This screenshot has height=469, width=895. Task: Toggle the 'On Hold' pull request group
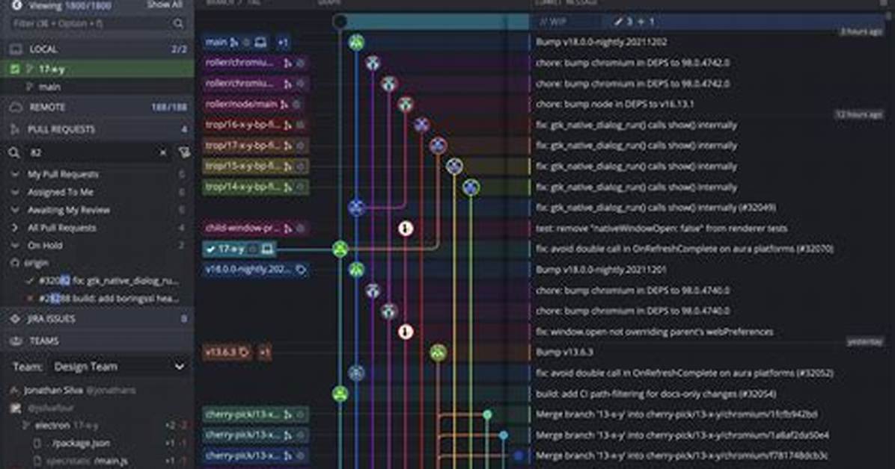click(16, 246)
